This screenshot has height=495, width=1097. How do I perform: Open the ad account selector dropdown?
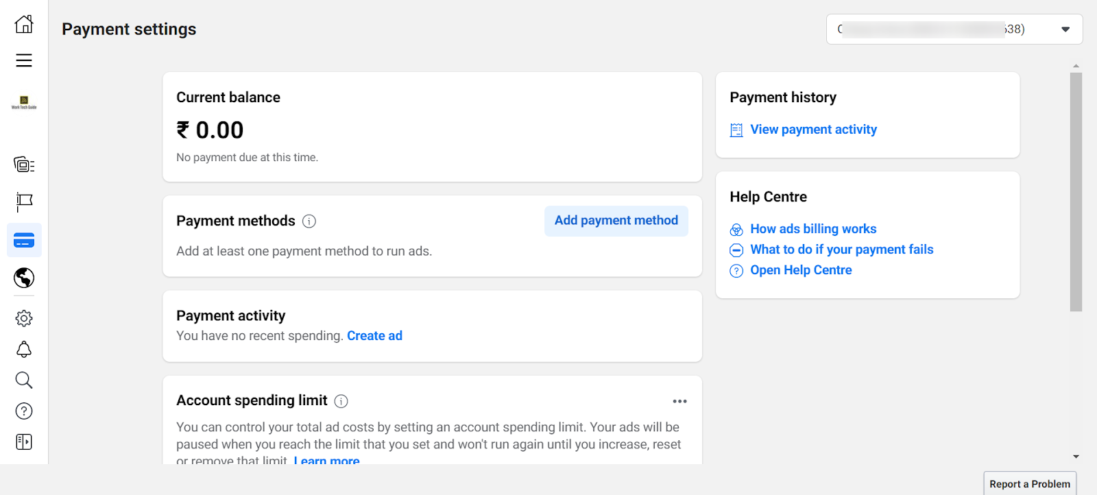click(954, 29)
